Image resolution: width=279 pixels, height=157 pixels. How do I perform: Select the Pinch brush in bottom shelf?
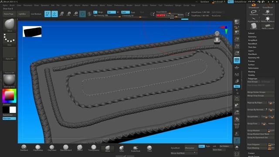(150, 148)
